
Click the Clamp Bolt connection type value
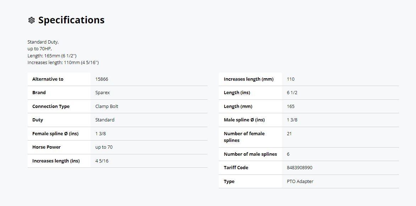[107, 107]
